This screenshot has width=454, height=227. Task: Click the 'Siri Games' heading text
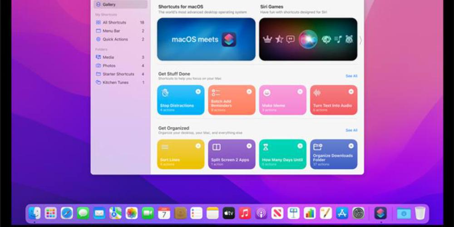pyautogui.click(x=271, y=7)
